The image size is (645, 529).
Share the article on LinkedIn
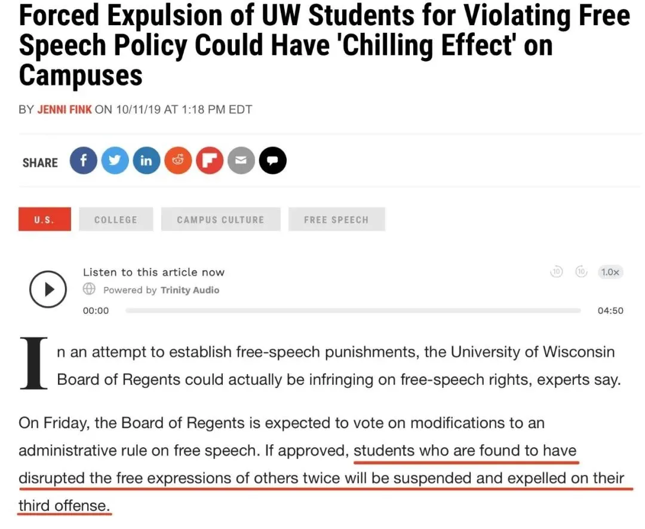tap(146, 161)
